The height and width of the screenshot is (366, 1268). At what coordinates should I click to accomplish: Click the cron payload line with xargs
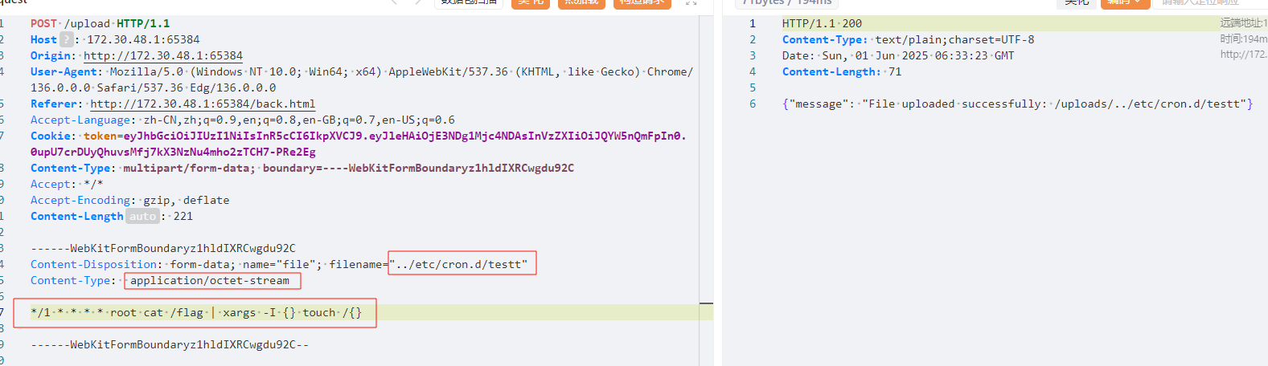point(196,312)
